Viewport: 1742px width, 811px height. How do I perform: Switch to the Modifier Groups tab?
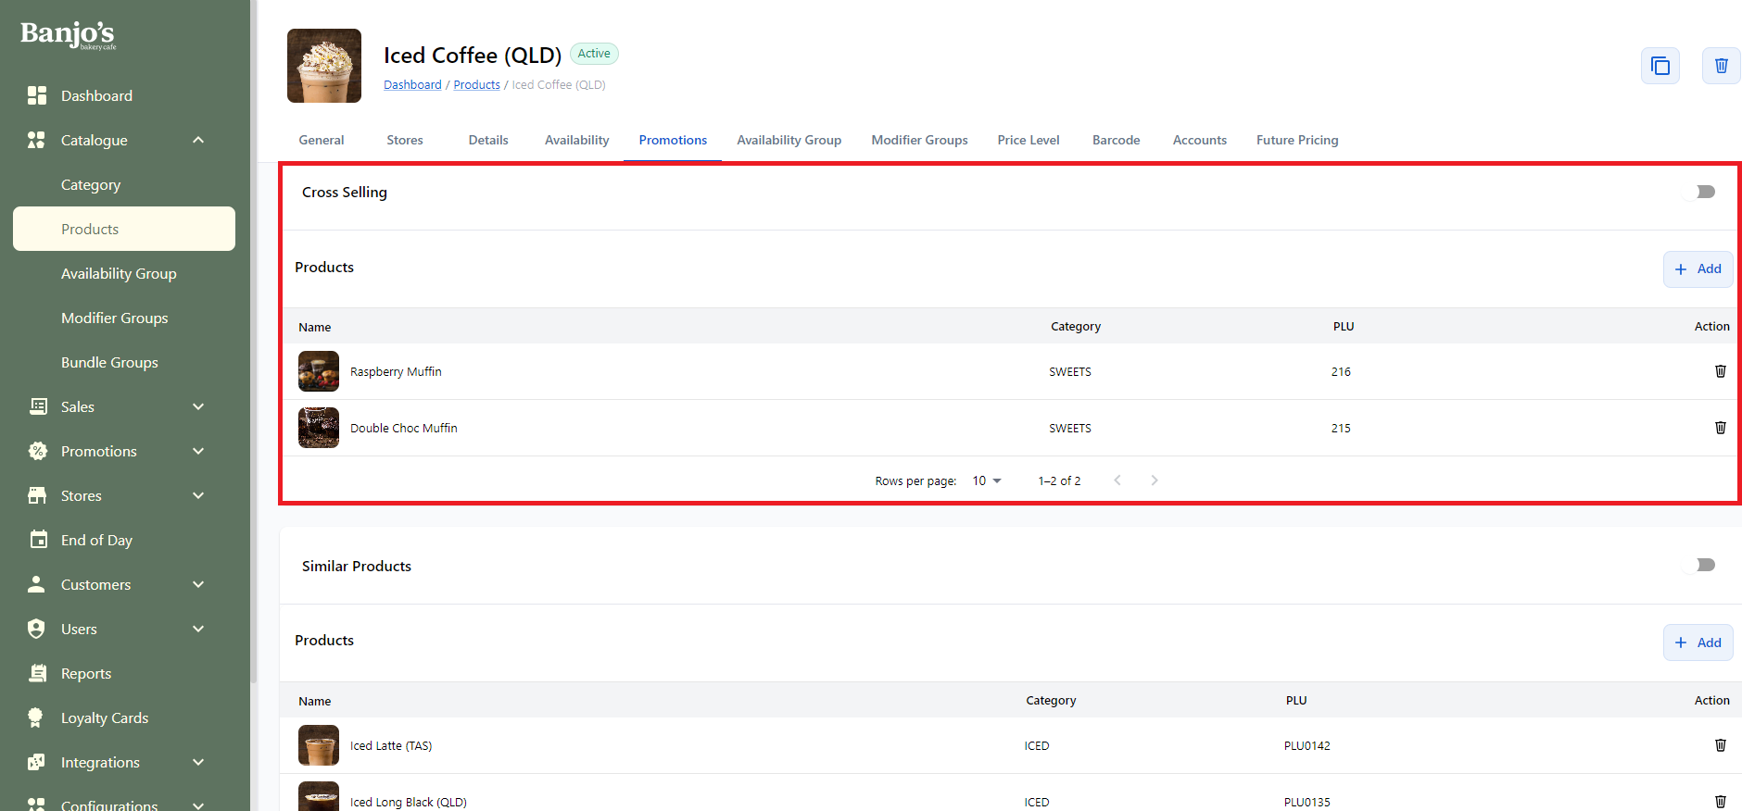tap(918, 140)
